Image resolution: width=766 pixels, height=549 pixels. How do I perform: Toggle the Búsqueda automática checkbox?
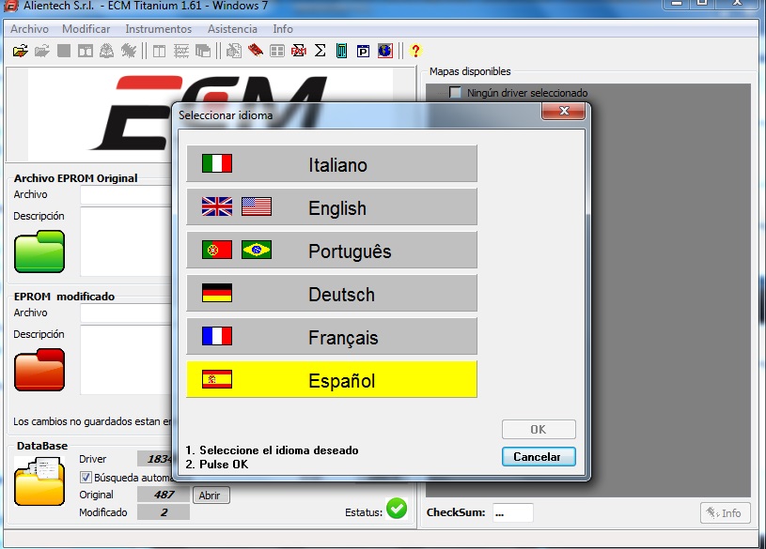pyautogui.click(x=86, y=478)
